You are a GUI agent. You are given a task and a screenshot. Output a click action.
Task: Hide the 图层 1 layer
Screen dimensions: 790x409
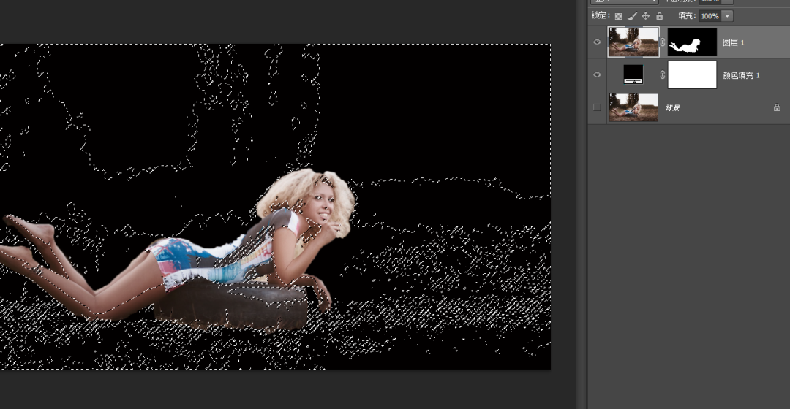pyautogui.click(x=597, y=42)
